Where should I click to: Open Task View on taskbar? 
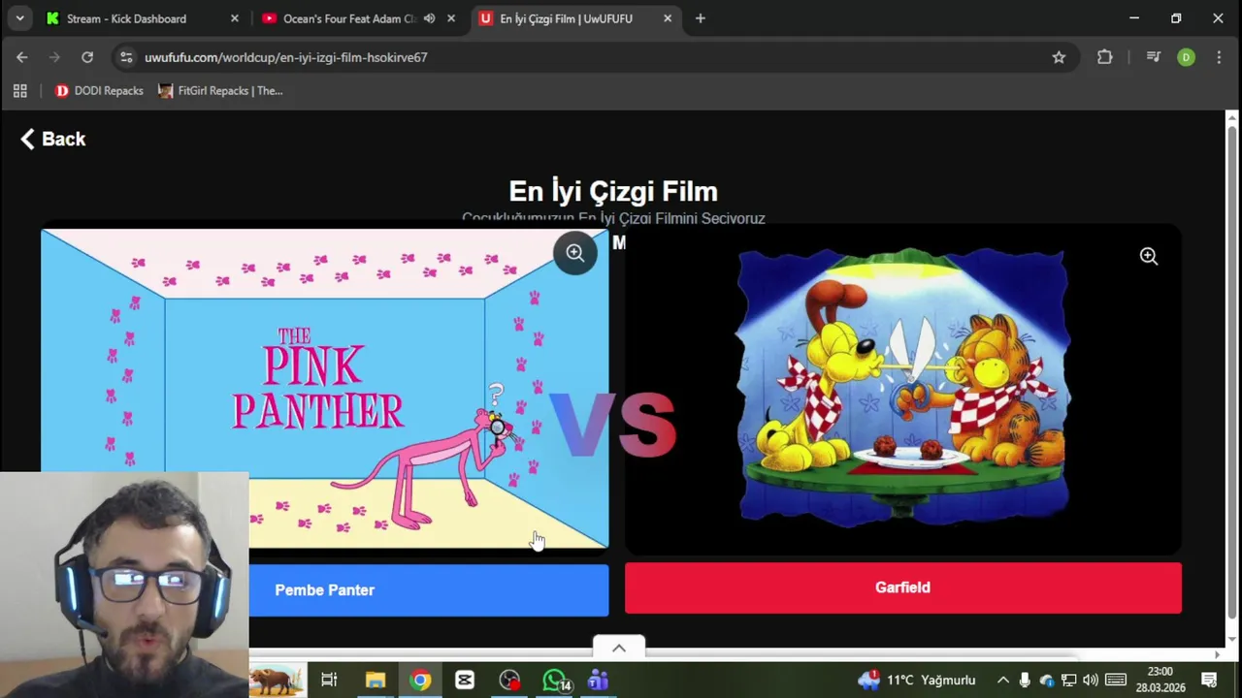329,681
